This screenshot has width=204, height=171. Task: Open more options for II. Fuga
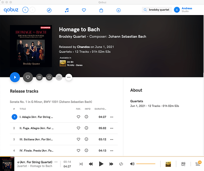(112, 128)
